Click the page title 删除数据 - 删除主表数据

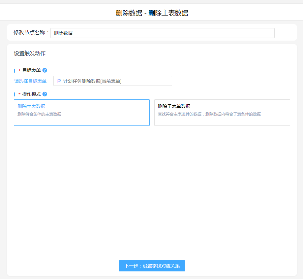pyautogui.click(x=152, y=13)
